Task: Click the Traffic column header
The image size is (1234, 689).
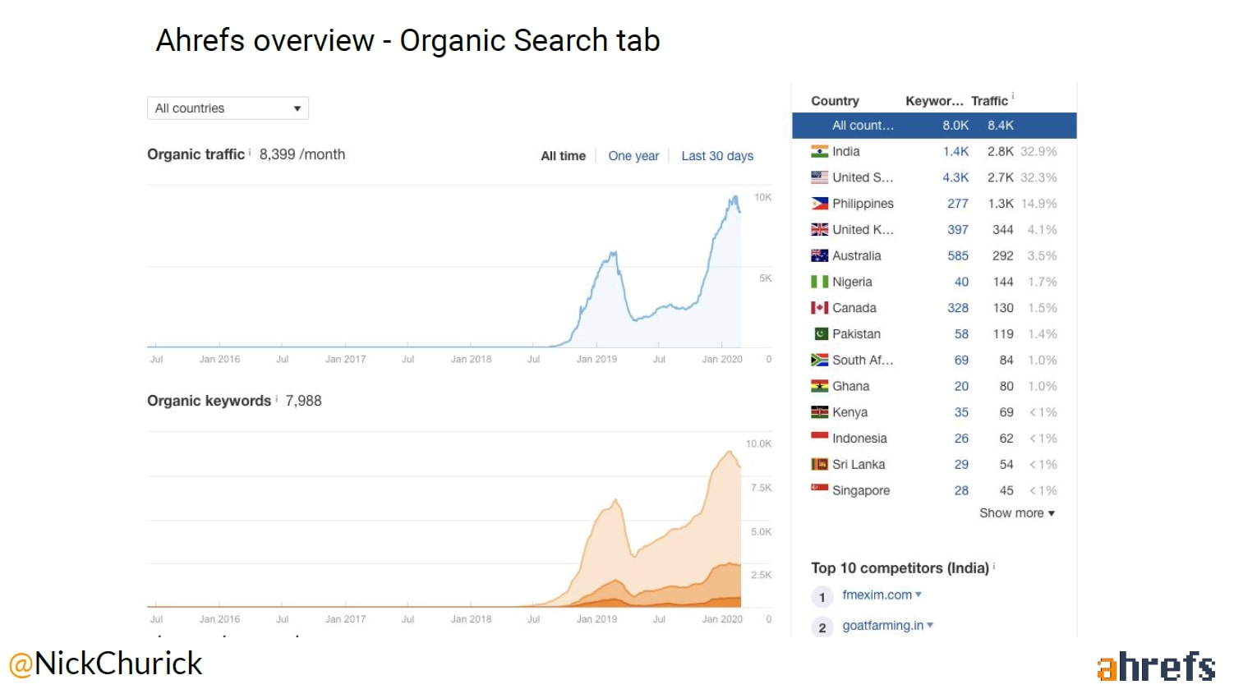Action: 989,101
